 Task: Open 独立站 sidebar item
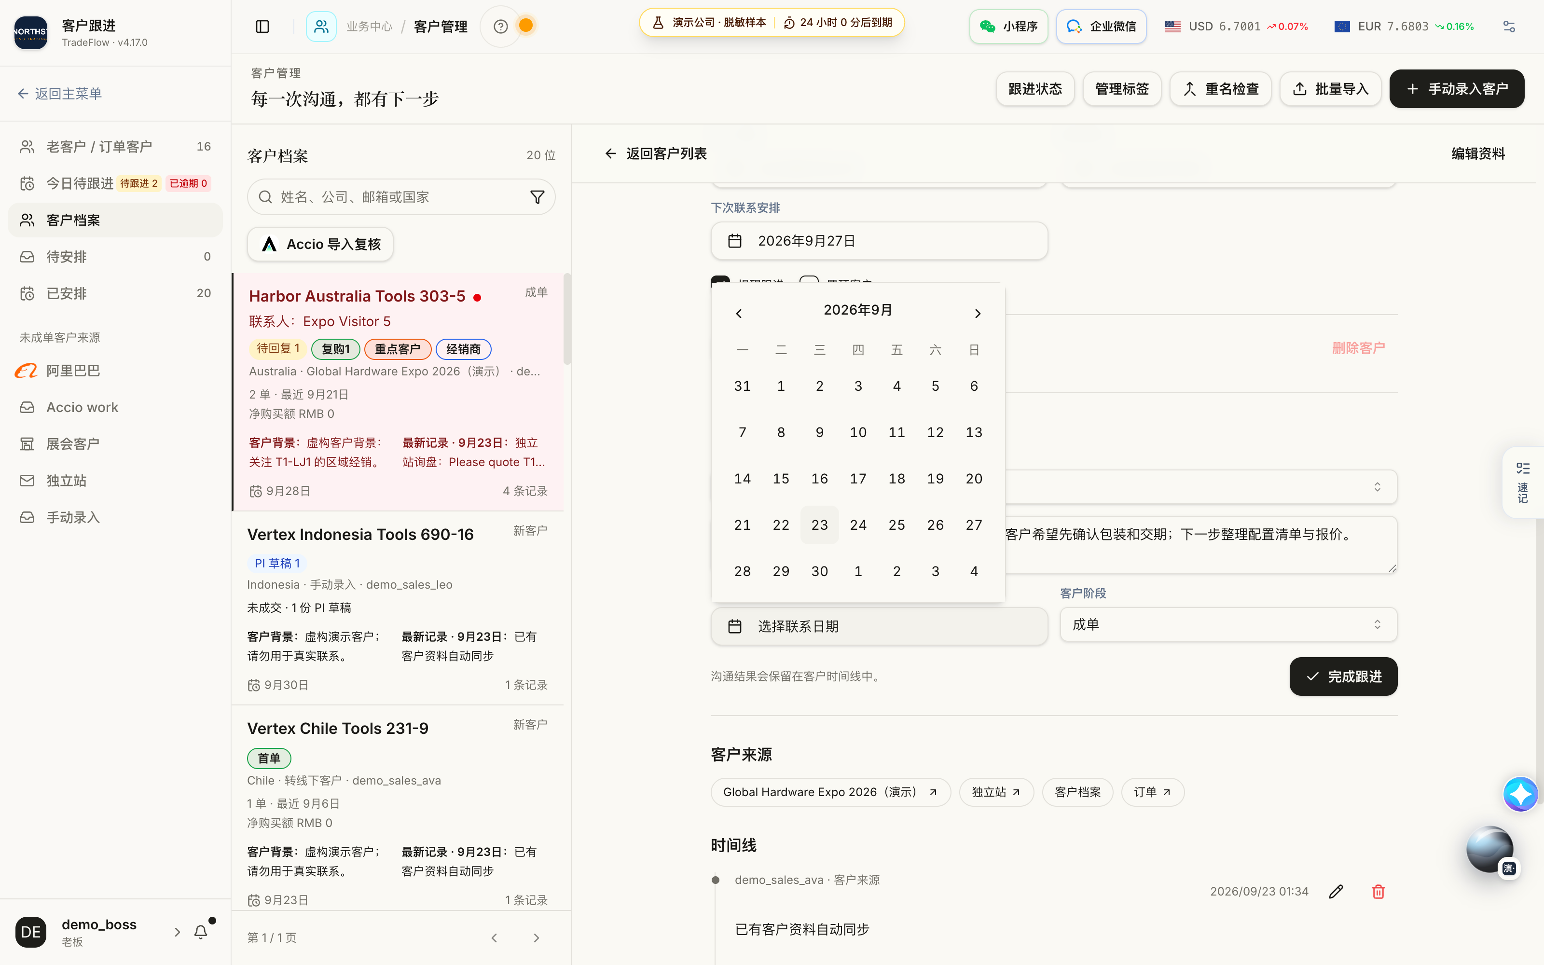(115, 481)
